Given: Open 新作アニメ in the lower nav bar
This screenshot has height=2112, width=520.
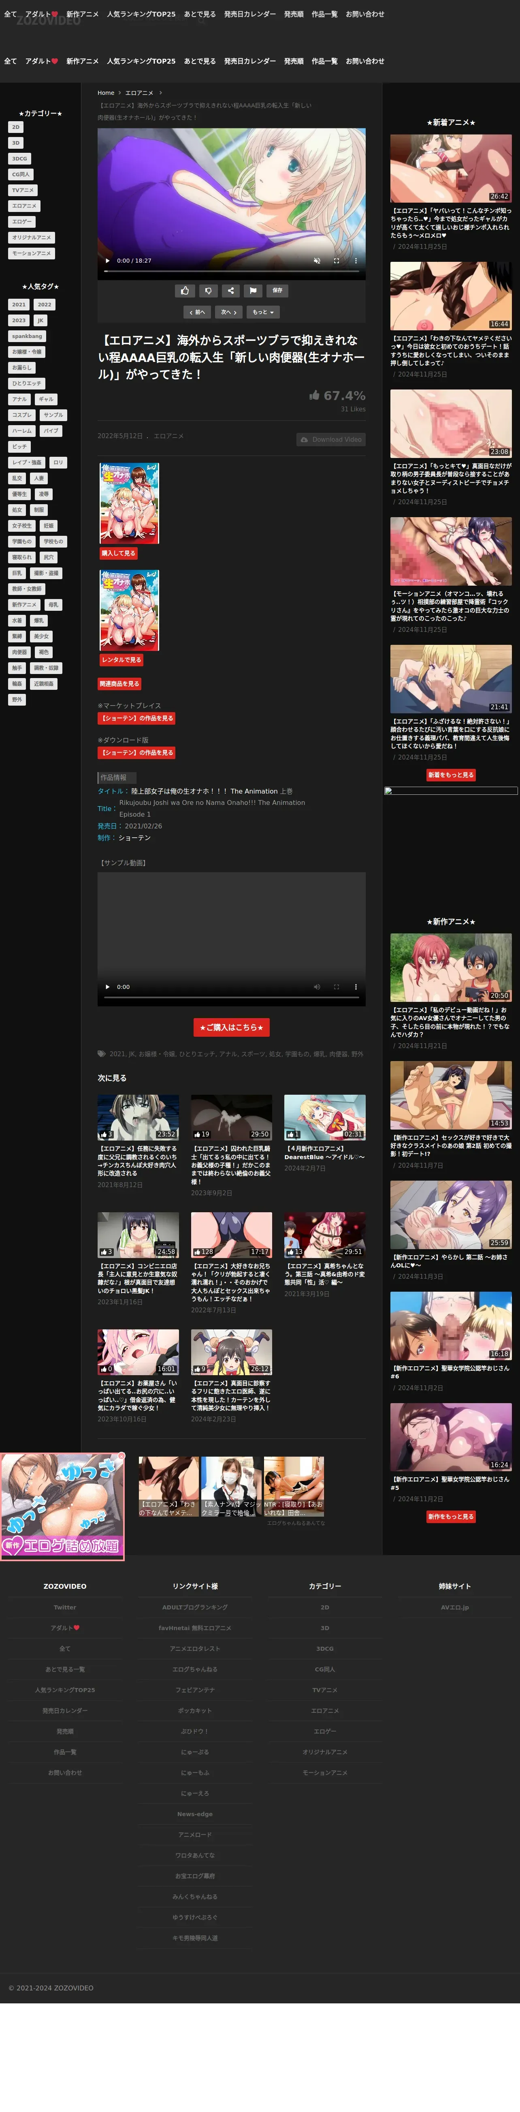Looking at the screenshot, I should pos(83,62).
